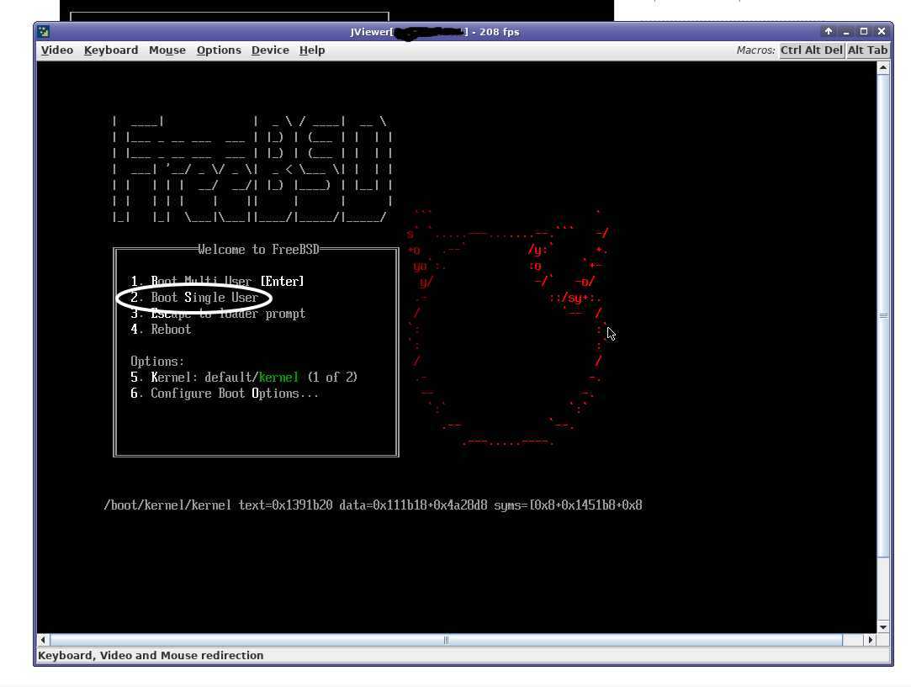Image resolution: width=911 pixels, height=687 pixels.
Task: Close the JViewer window
Action: click(x=882, y=31)
